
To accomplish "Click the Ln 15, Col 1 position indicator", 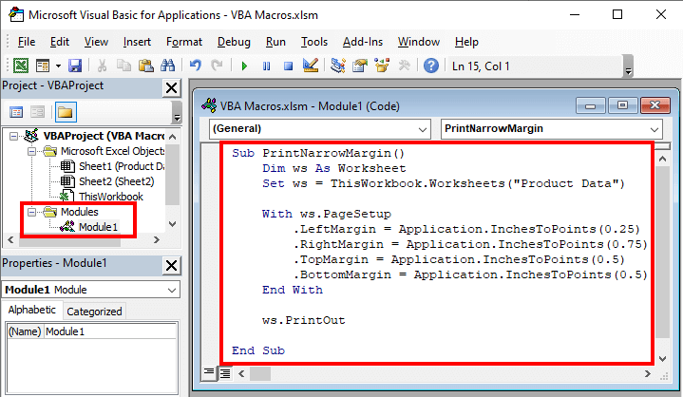I will click(x=481, y=66).
